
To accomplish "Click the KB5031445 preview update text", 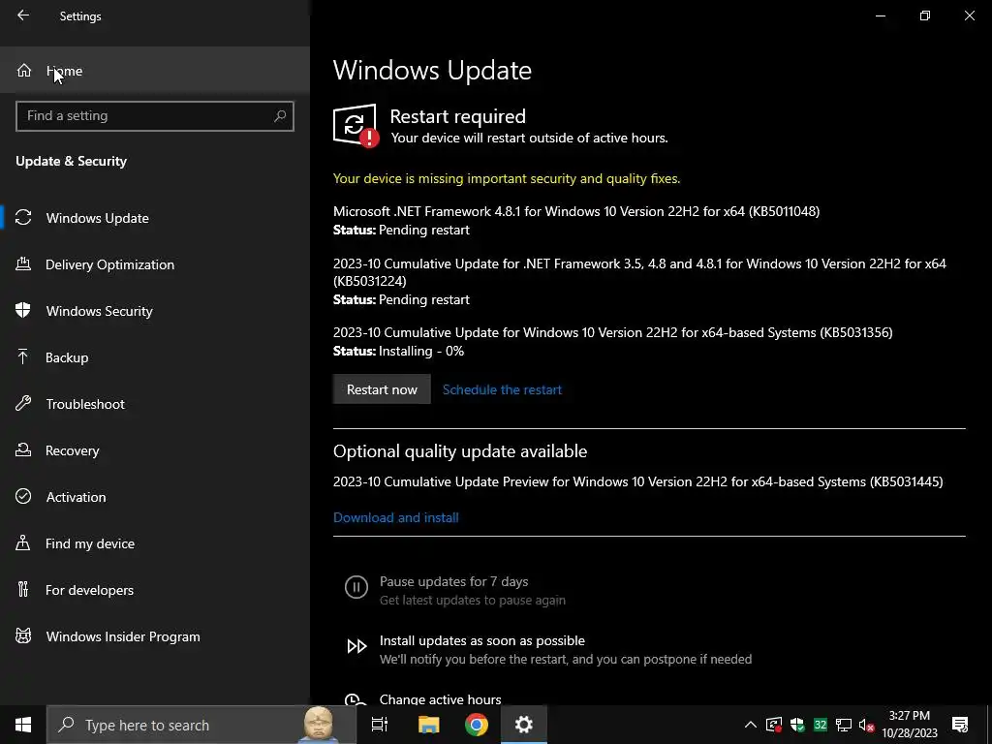I will pyautogui.click(x=637, y=481).
